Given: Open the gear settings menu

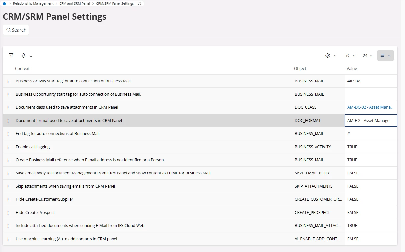Looking at the screenshot, I should click(x=331, y=56).
